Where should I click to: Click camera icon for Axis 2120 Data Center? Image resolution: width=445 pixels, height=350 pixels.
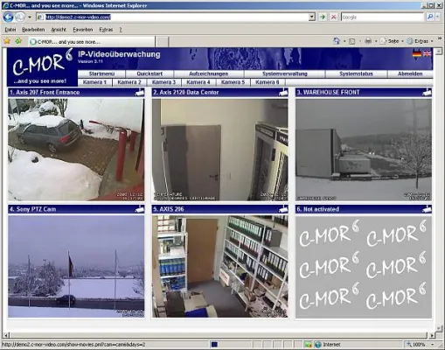point(283,93)
